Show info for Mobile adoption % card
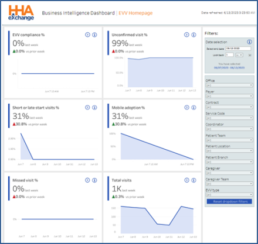This screenshot has height=244, width=258. (193, 108)
